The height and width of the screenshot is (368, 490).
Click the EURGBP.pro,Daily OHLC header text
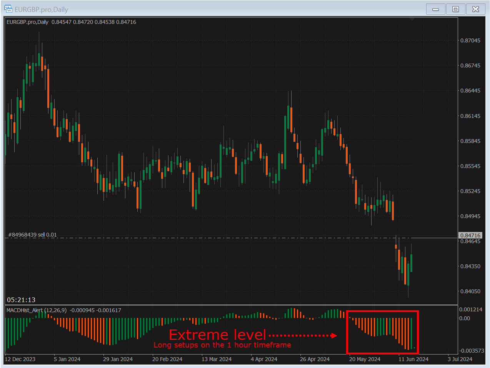[71, 22]
